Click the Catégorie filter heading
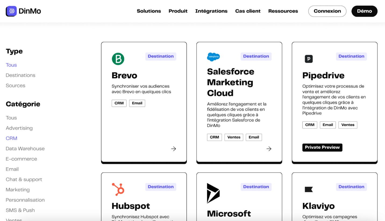The width and height of the screenshot is (385, 221). coord(23,104)
